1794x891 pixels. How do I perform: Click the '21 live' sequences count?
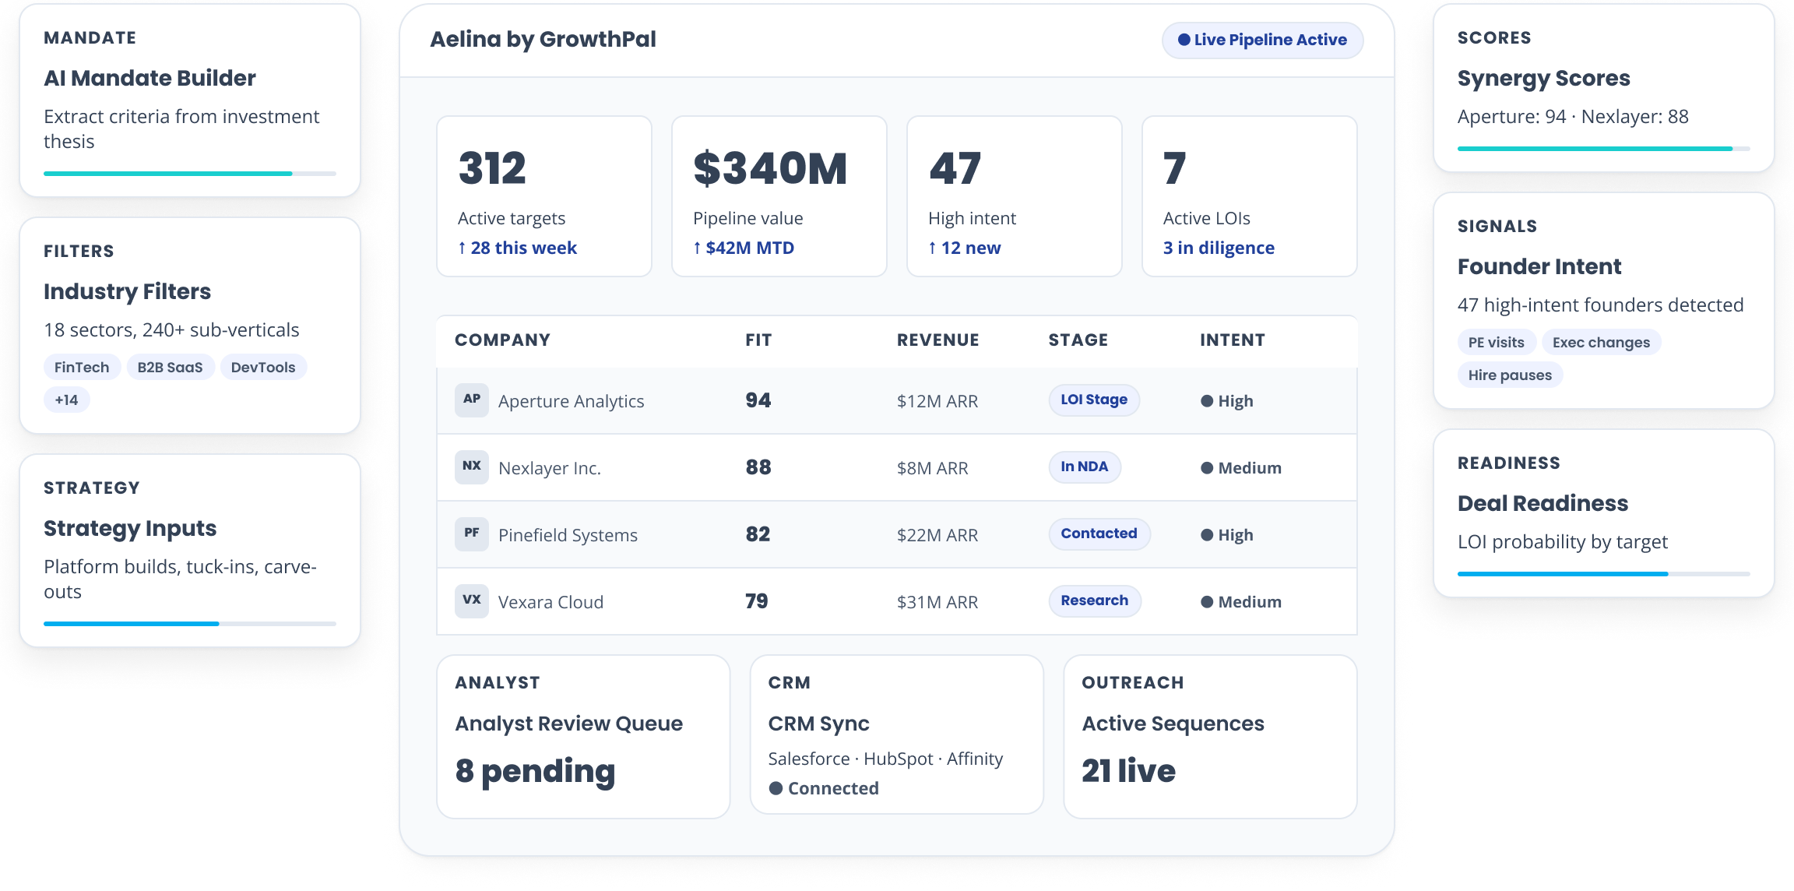pyautogui.click(x=1128, y=771)
